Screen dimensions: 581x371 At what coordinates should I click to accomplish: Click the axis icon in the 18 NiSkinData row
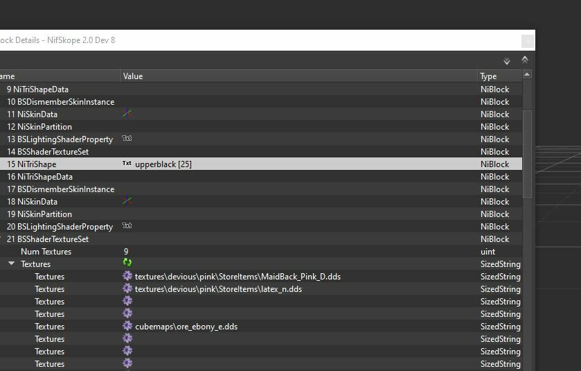coord(127,200)
